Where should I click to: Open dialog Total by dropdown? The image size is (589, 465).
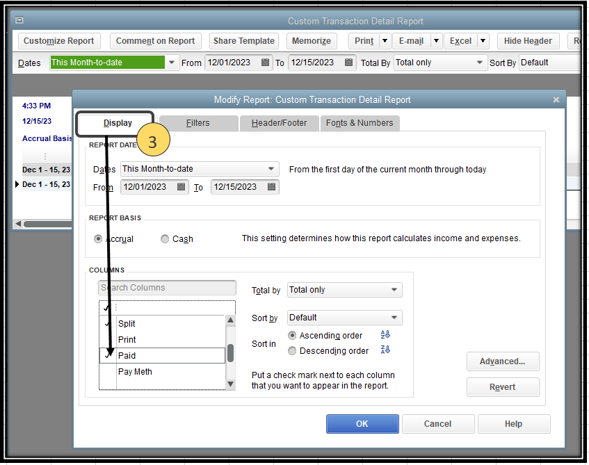click(x=394, y=290)
